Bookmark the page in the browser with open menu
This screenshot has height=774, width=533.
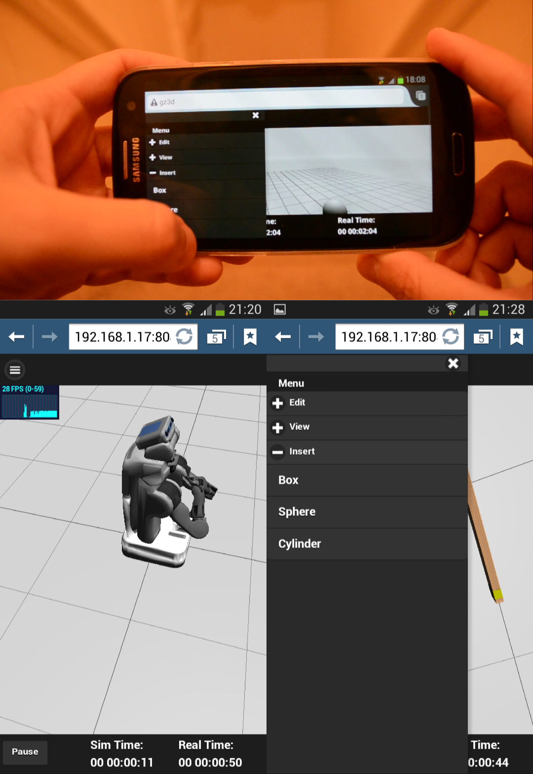point(516,337)
